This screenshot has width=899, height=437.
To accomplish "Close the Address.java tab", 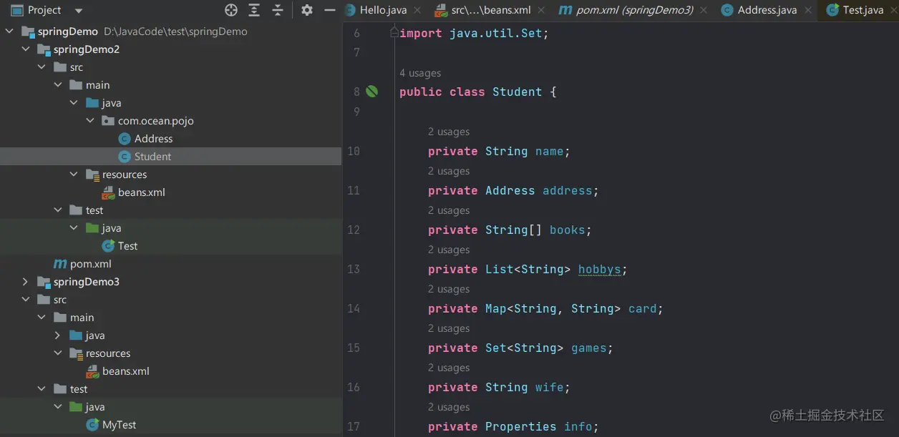I will pyautogui.click(x=808, y=10).
